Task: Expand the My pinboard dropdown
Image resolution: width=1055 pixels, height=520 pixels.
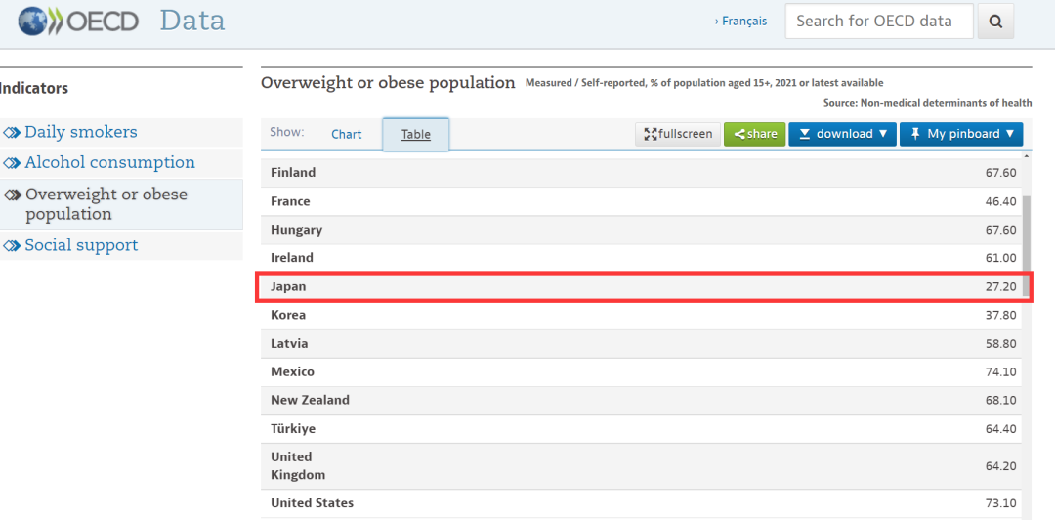Action: point(959,134)
